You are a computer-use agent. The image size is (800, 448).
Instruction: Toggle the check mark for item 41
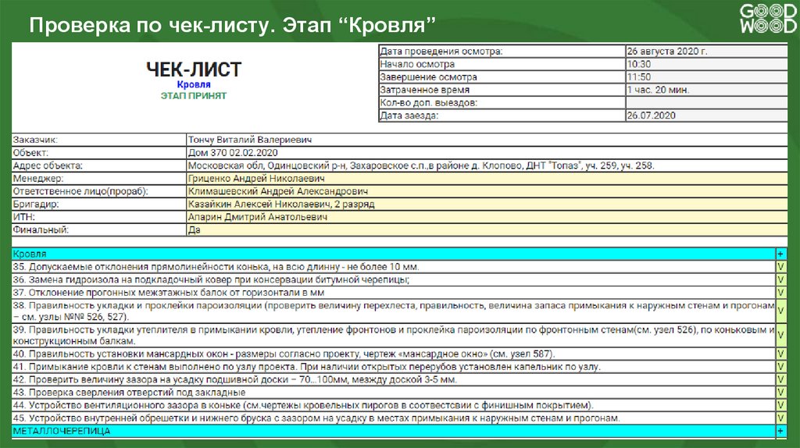click(x=780, y=367)
